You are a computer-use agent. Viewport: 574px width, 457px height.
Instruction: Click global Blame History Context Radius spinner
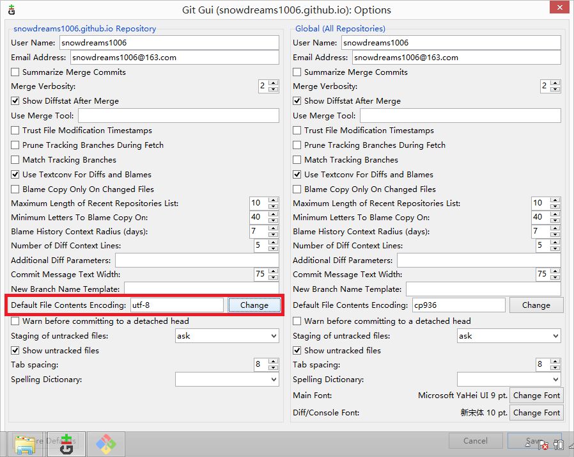pyautogui.click(x=546, y=231)
